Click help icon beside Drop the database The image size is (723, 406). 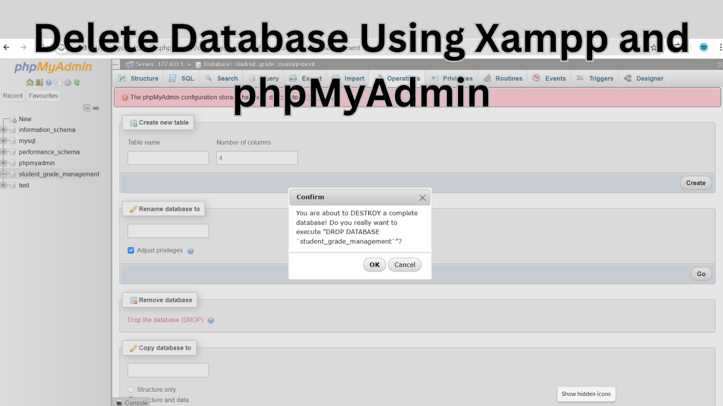tap(211, 320)
